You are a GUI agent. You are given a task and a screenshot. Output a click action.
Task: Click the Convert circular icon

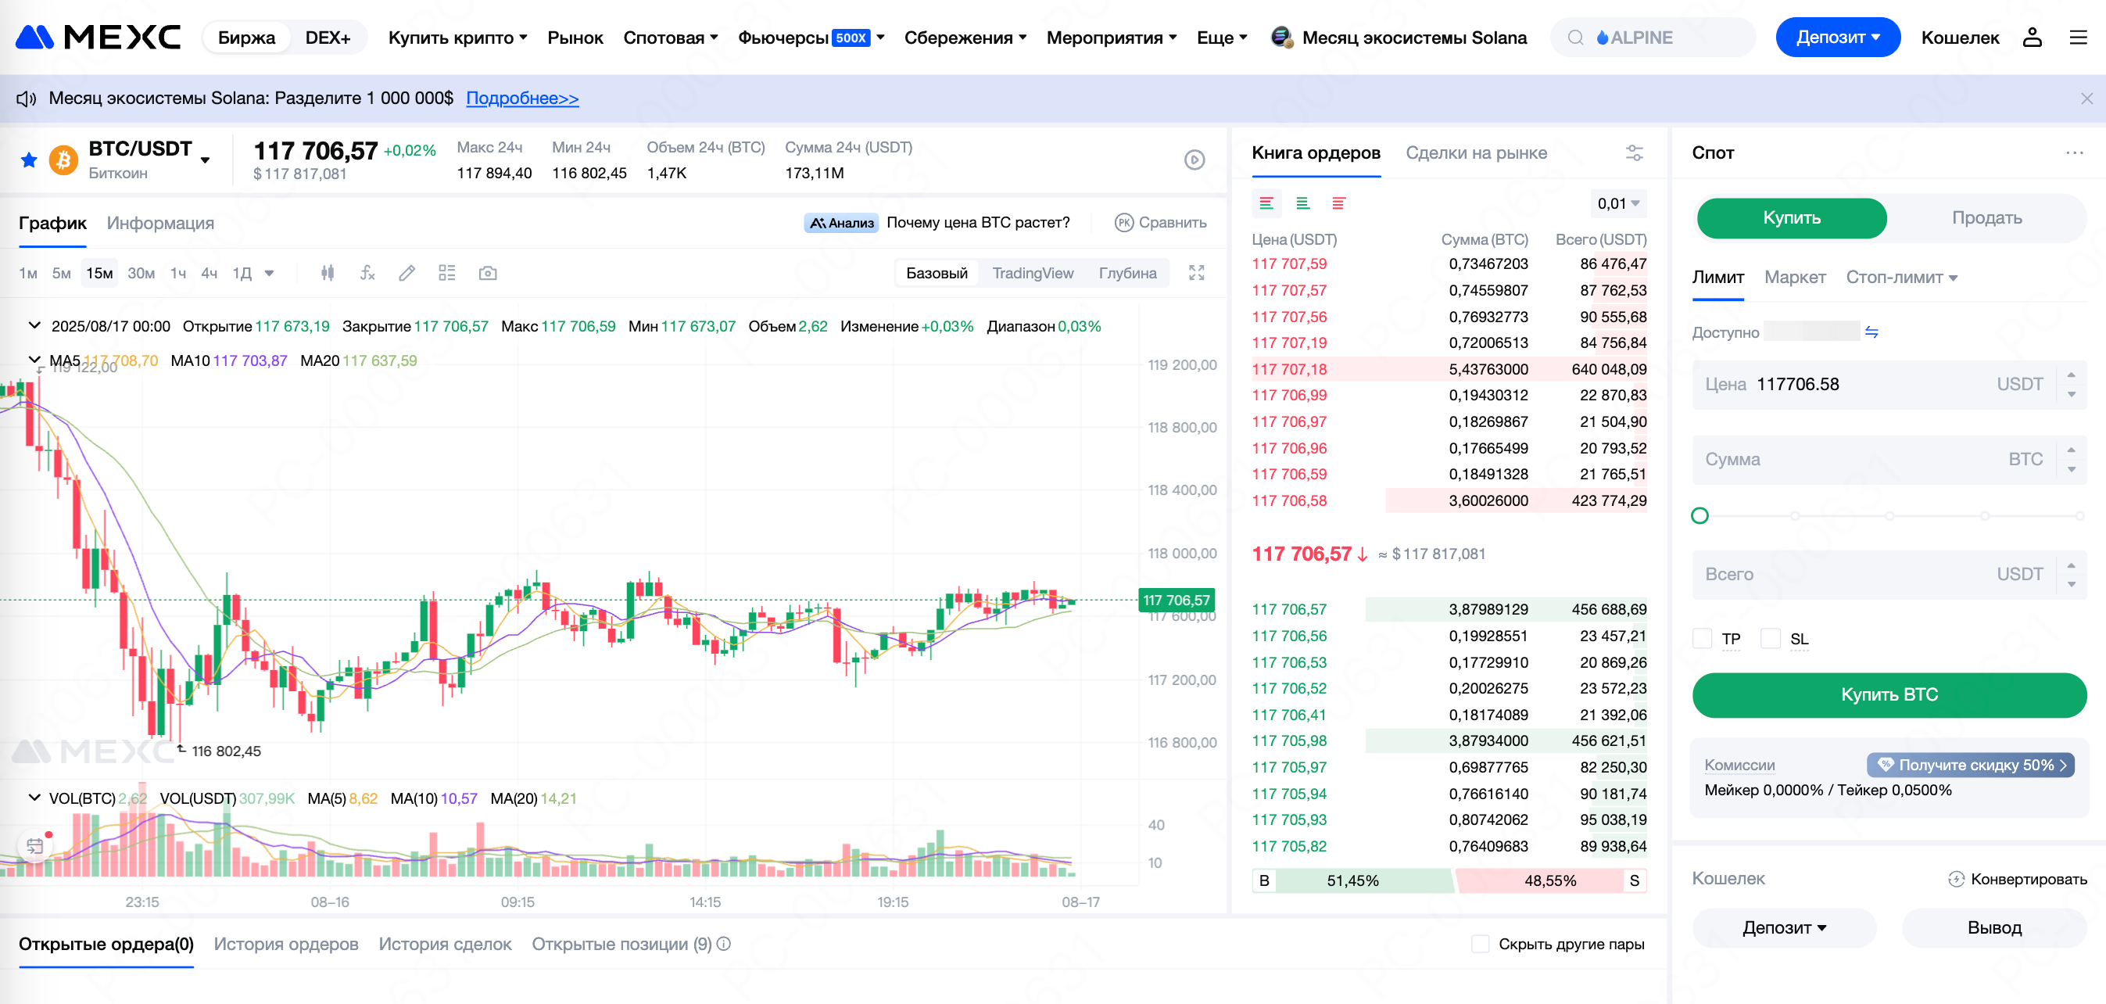1956,879
